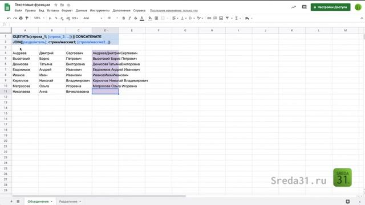Viewport: 365px width, 205px height.
Task: Apply currency format (р.)
Action: pyautogui.click(x=50, y=18)
